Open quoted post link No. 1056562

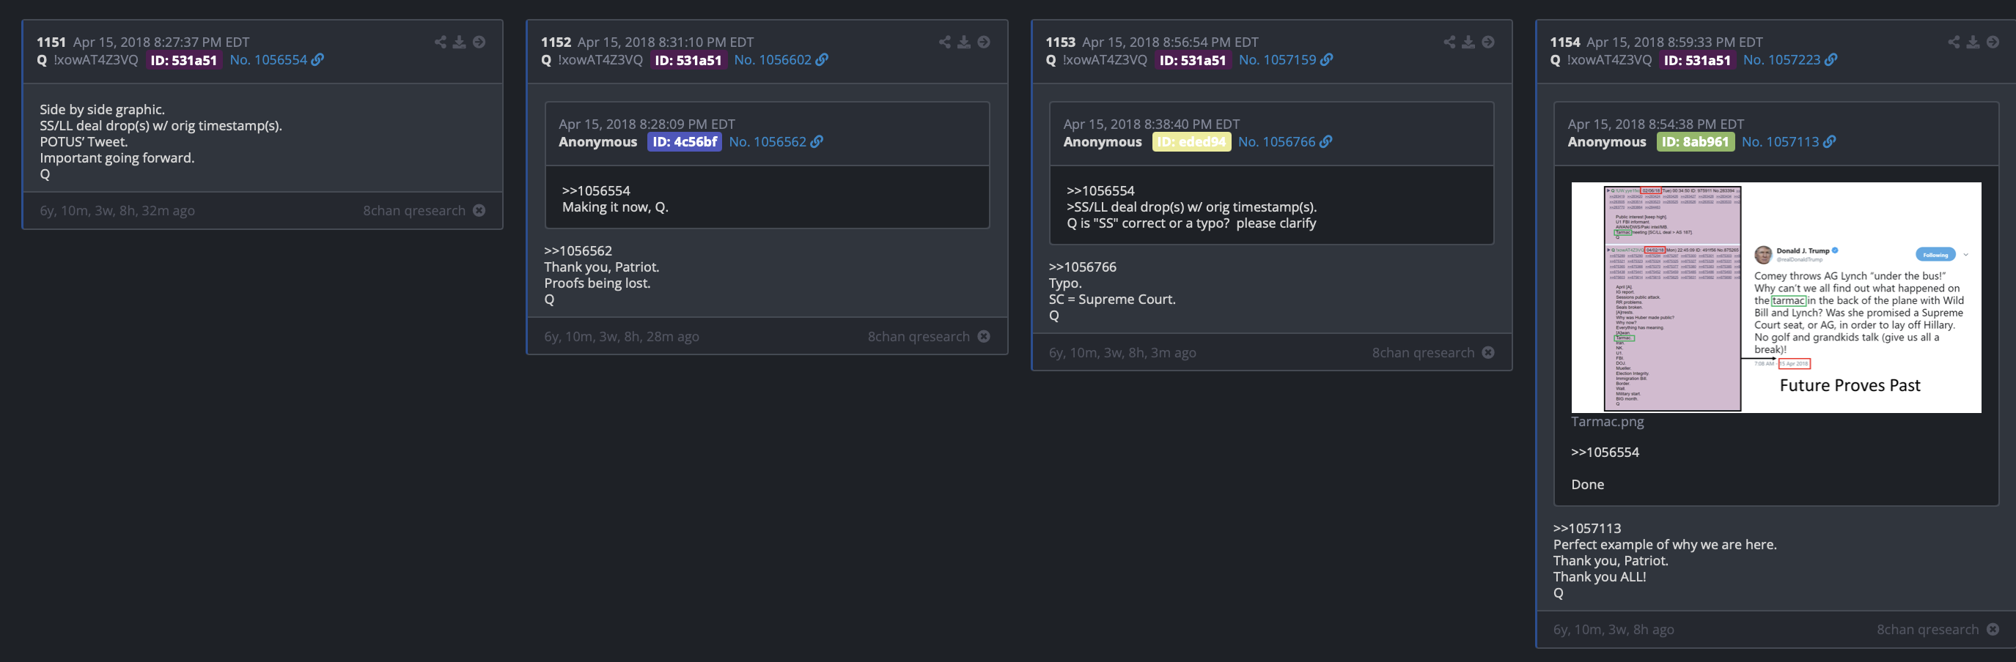pos(767,141)
